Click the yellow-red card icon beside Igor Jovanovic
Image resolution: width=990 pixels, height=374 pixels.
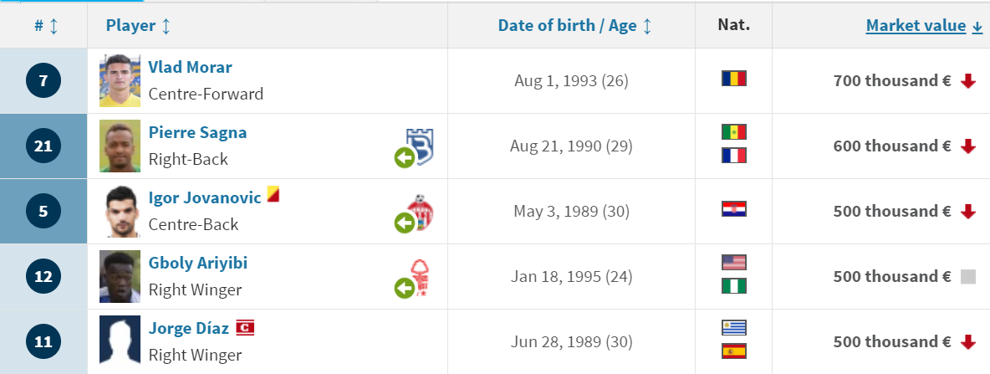click(273, 194)
